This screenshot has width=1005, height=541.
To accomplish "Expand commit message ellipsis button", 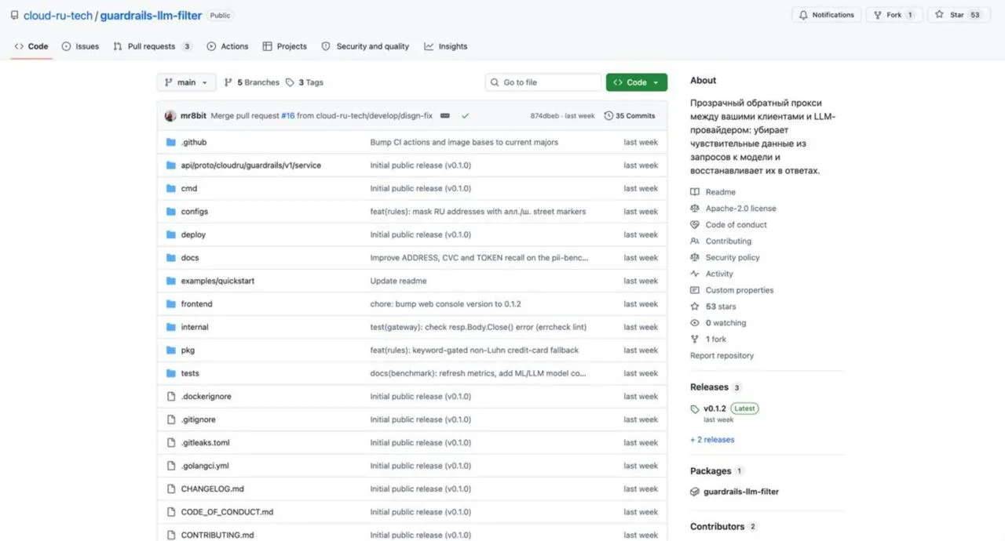I will coord(445,116).
